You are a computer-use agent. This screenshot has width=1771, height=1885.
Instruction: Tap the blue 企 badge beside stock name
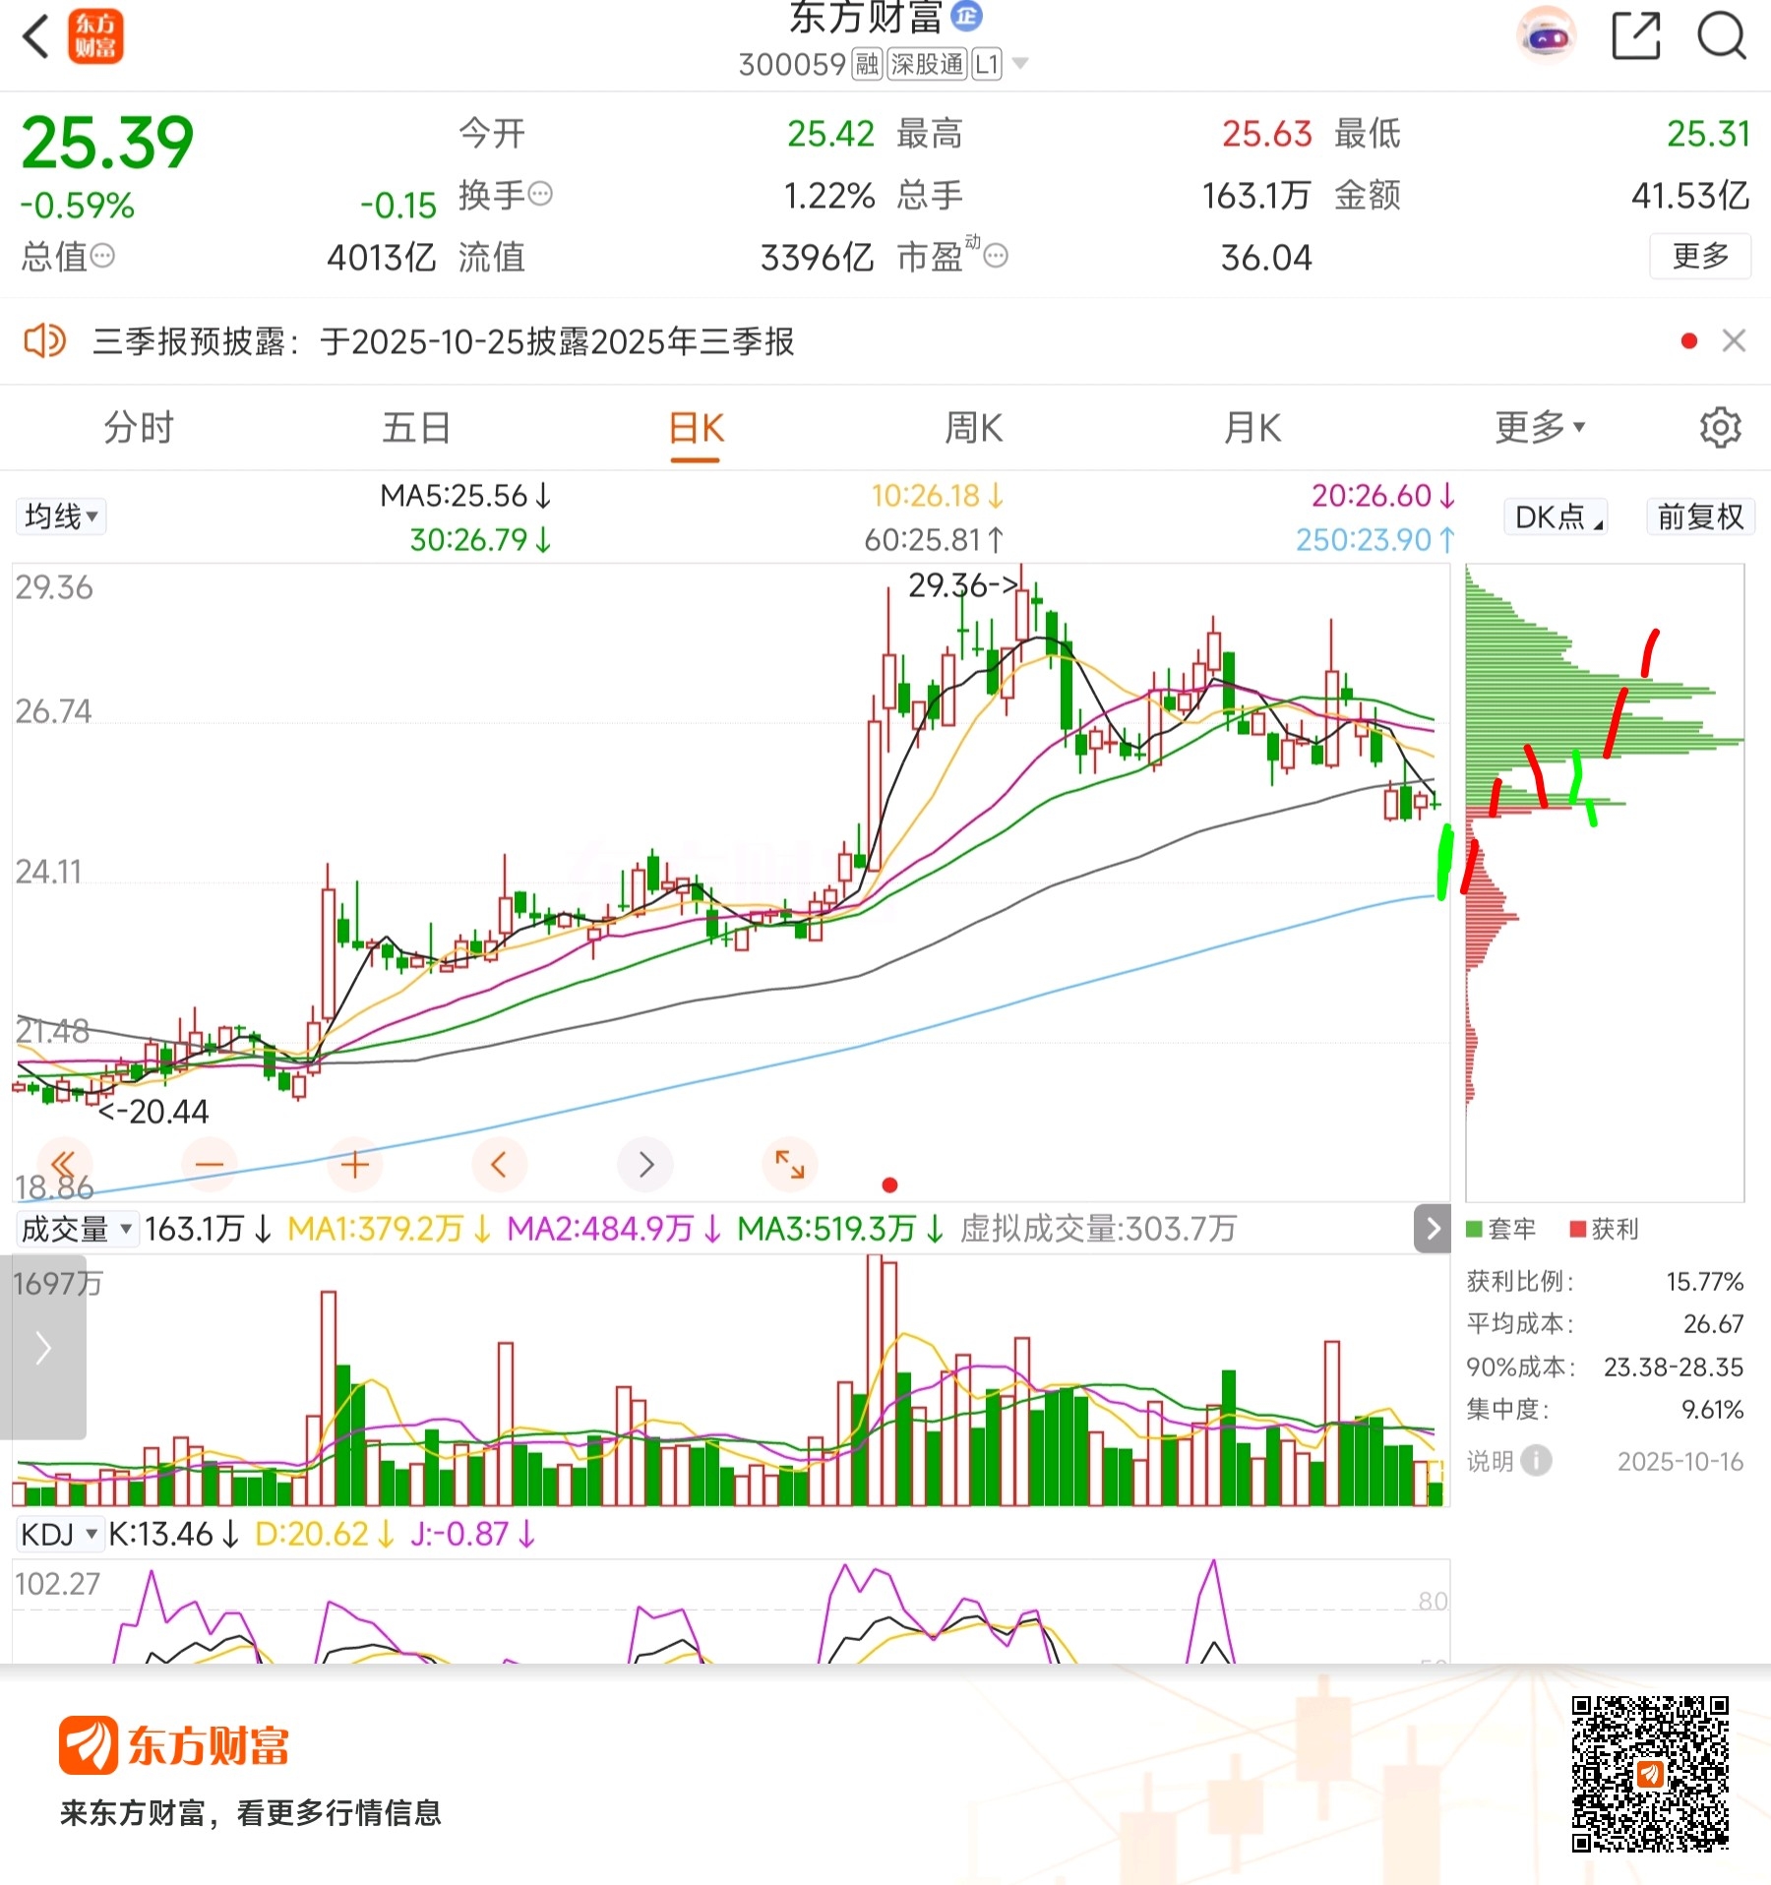coord(967,16)
